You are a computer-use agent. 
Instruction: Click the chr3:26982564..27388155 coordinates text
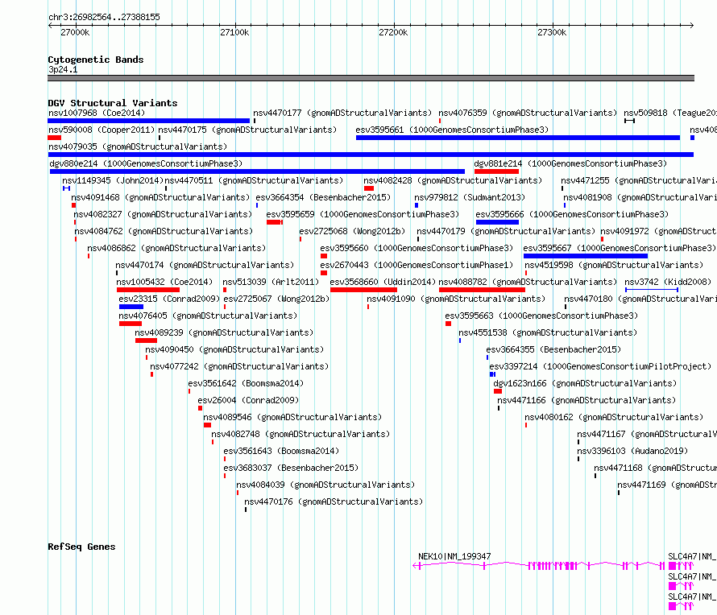pos(104,18)
